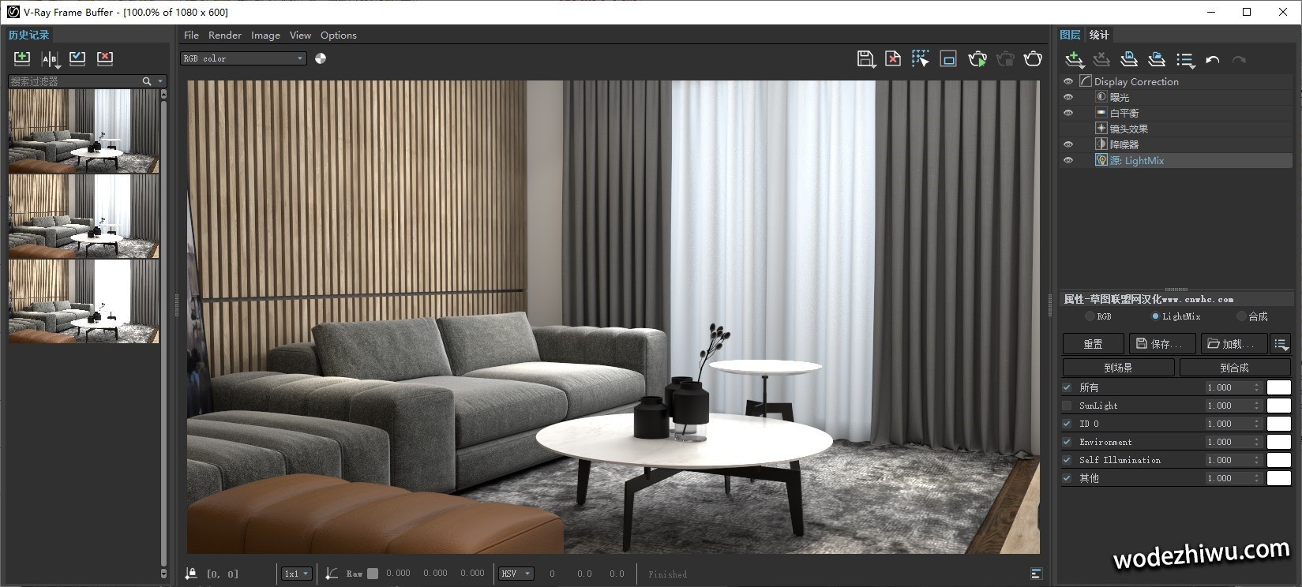
Task: Click the mono channel circle icon
Action: 321,58
